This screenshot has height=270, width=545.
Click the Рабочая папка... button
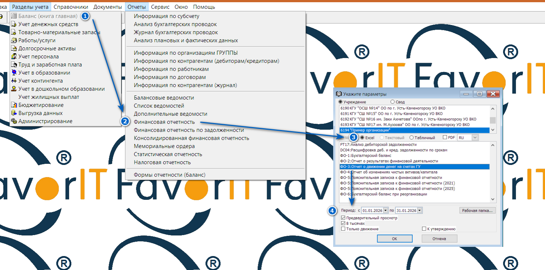tap(477, 210)
